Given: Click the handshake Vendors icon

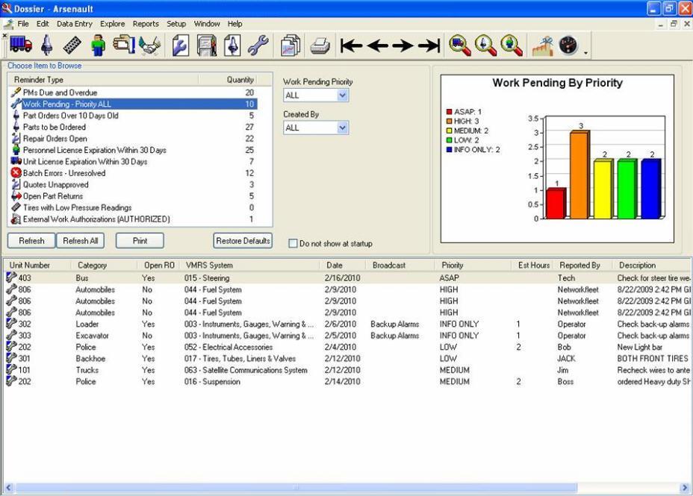Looking at the screenshot, I should click(x=150, y=45).
